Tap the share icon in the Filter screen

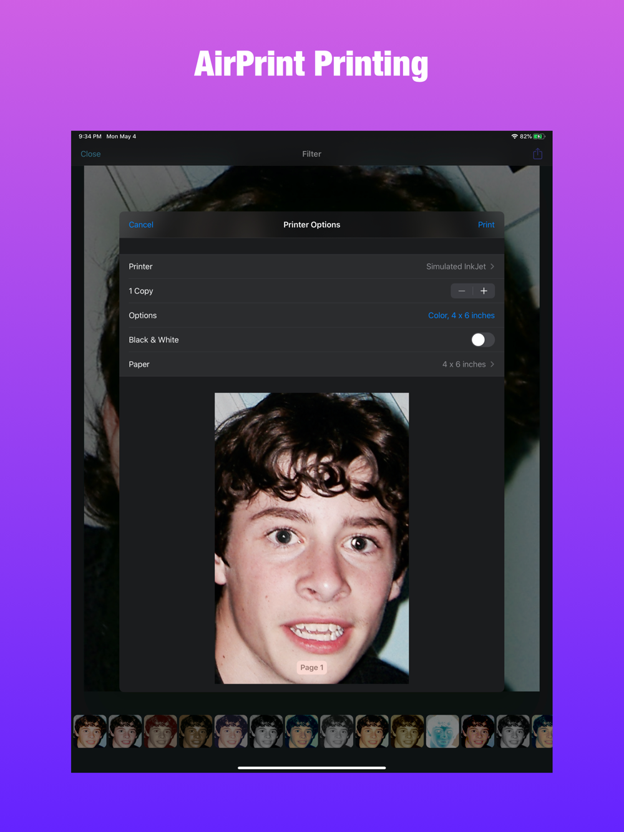[x=537, y=153]
